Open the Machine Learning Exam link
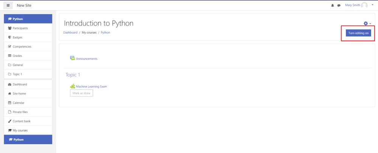Viewport: 378px width, 153px height. 91,86
